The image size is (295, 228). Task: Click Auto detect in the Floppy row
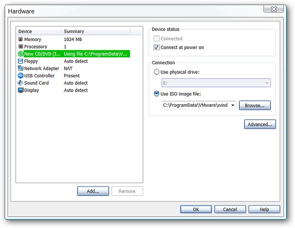tap(76, 61)
